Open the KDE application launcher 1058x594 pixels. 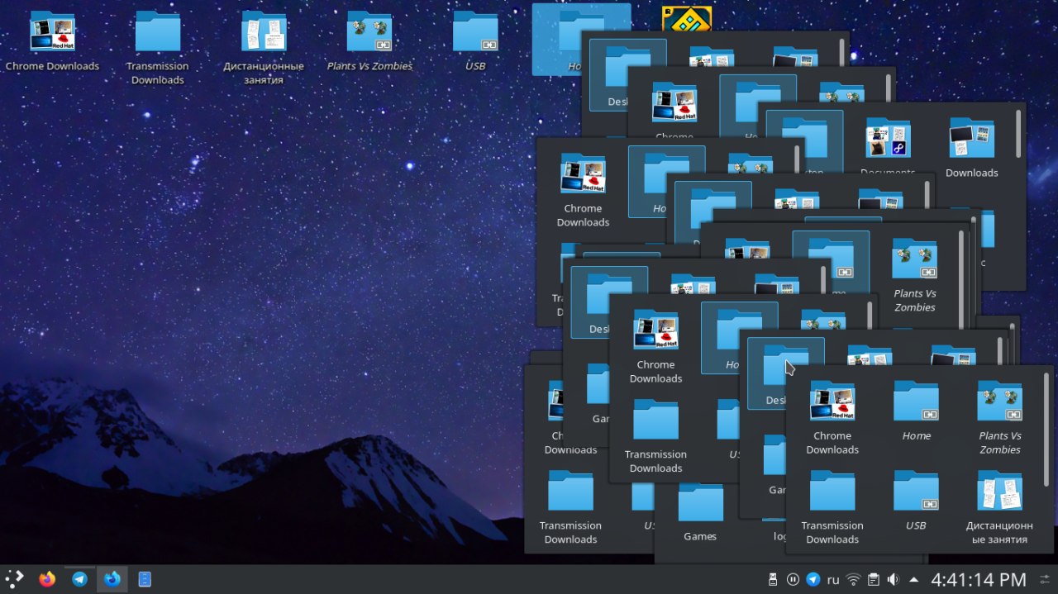[15, 579]
